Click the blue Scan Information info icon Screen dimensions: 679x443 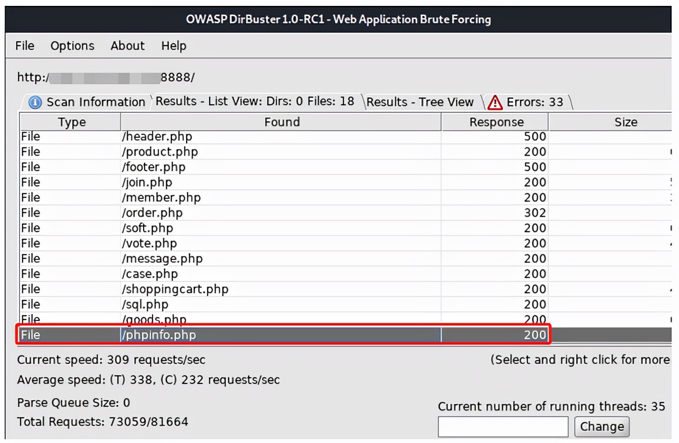(35, 102)
